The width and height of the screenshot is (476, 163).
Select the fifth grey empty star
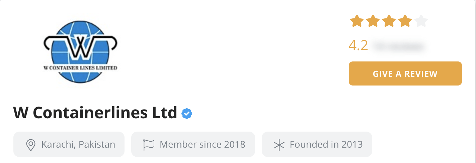coord(421,21)
